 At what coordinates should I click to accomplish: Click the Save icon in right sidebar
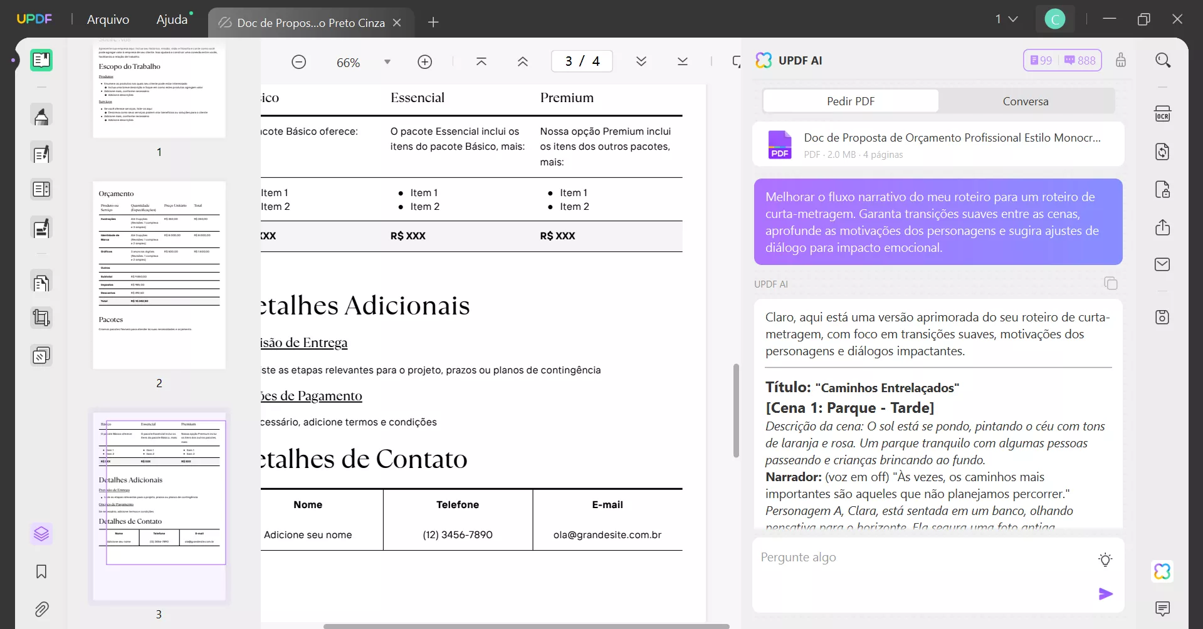(x=1163, y=316)
